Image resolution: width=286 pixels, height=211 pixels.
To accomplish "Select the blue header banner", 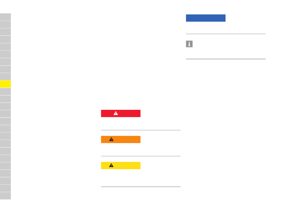I will (206, 18).
